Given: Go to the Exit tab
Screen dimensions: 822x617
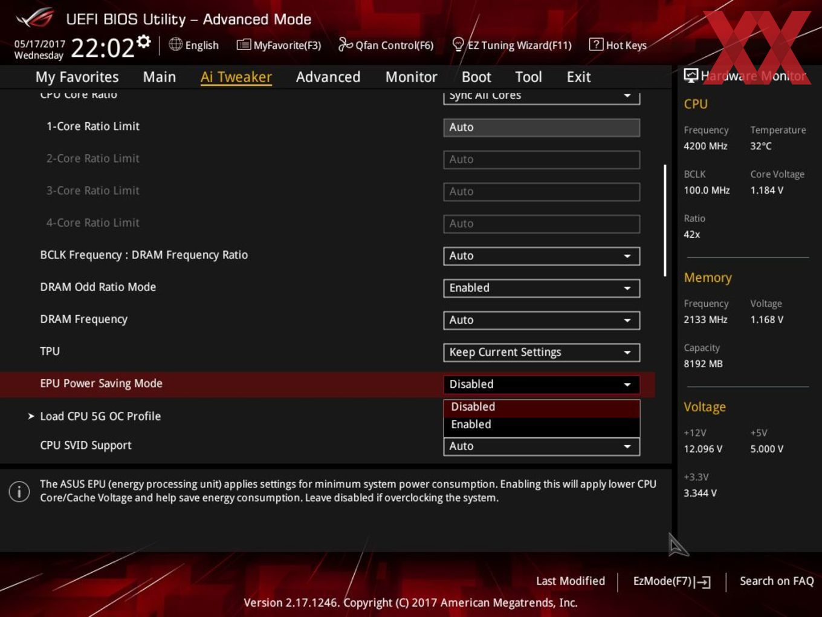Looking at the screenshot, I should [578, 77].
